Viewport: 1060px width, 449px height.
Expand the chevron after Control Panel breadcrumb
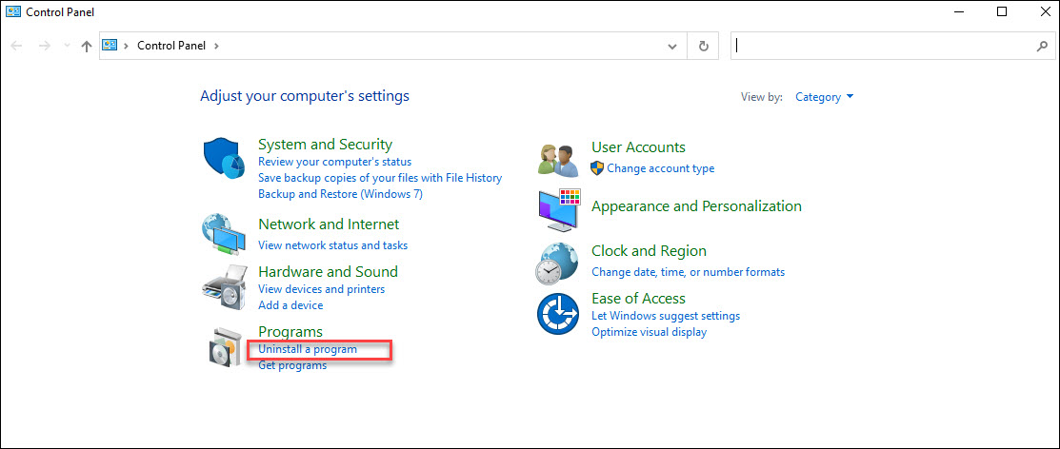coord(216,46)
